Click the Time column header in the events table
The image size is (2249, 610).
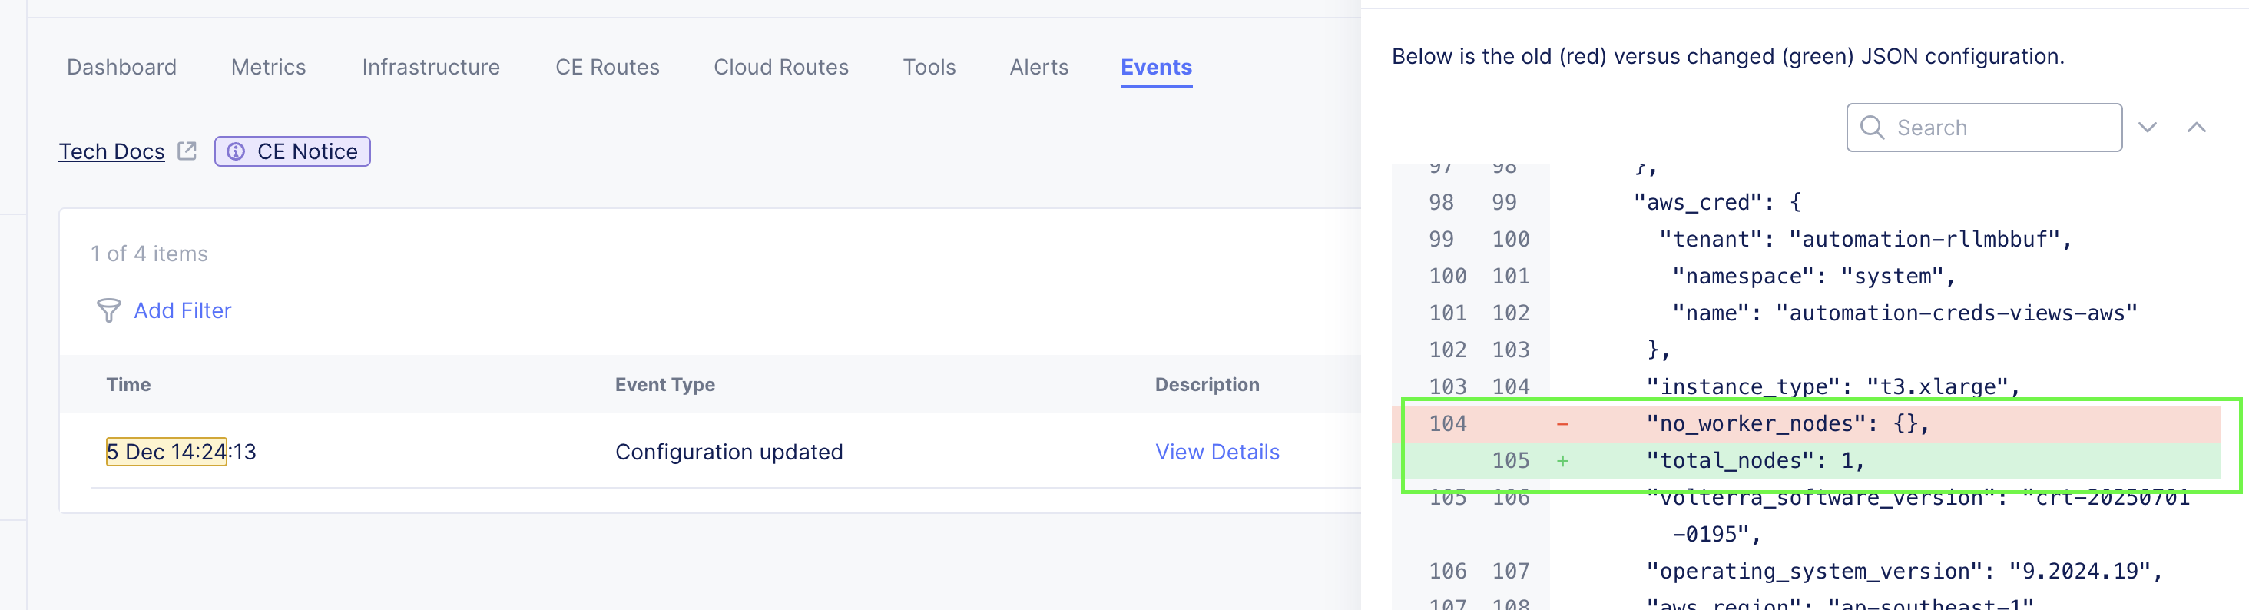[x=128, y=384]
